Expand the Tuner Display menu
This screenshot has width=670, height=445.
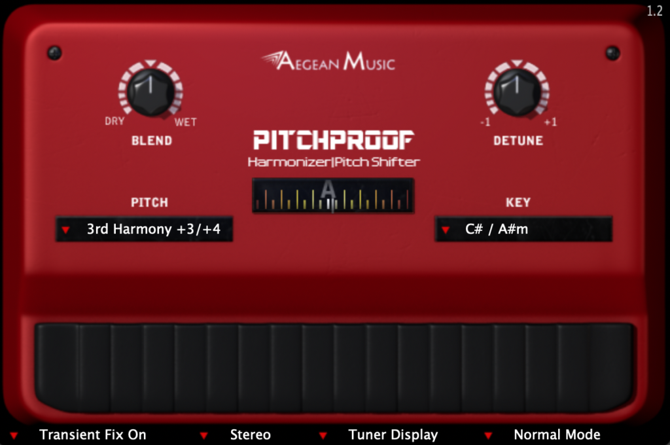coord(393,435)
